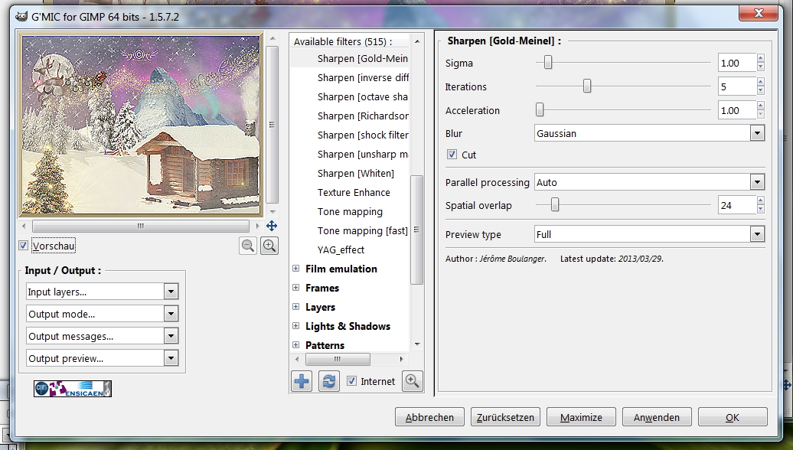Click the Abbrechen button

(x=429, y=417)
